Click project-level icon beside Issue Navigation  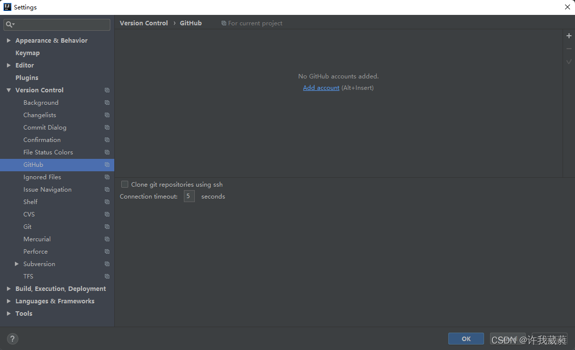pos(107,190)
